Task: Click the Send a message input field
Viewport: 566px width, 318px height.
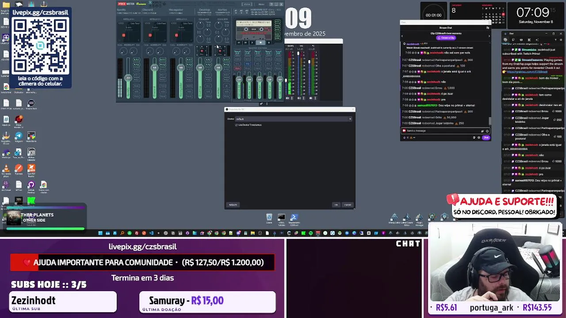Action: [446, 131]
